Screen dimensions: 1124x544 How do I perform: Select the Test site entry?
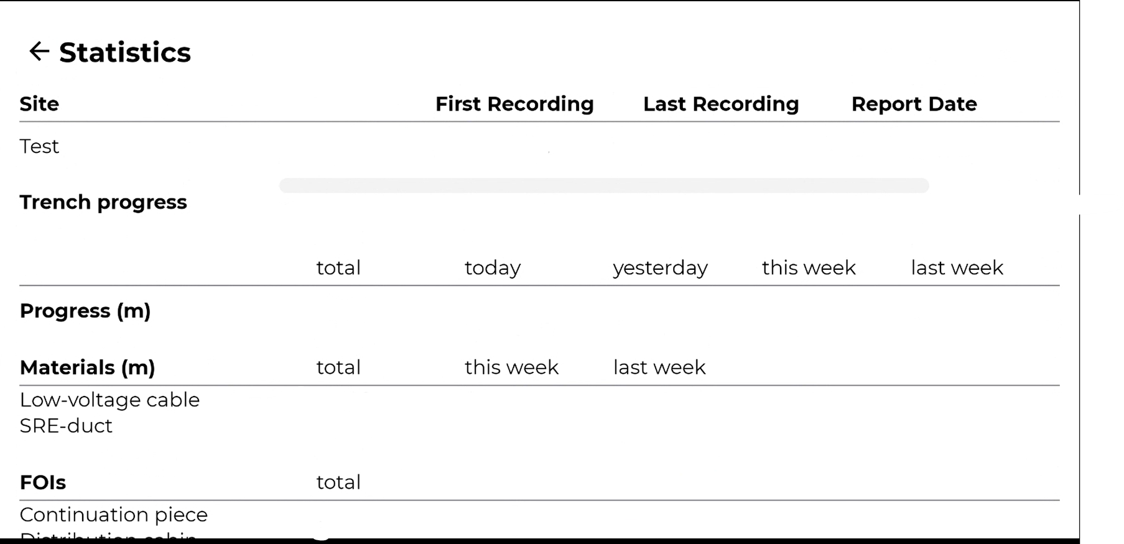(x=39, y=147)
